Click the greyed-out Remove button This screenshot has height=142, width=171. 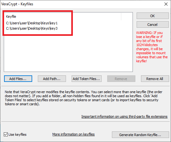(x=121, y=79)
